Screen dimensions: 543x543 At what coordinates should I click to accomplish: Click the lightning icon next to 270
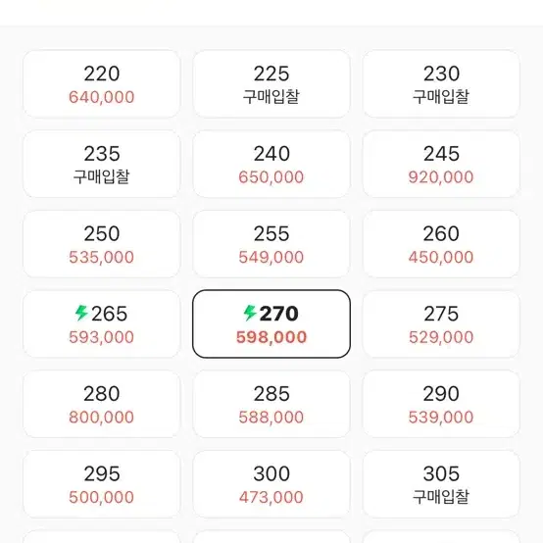coord(250,313)
